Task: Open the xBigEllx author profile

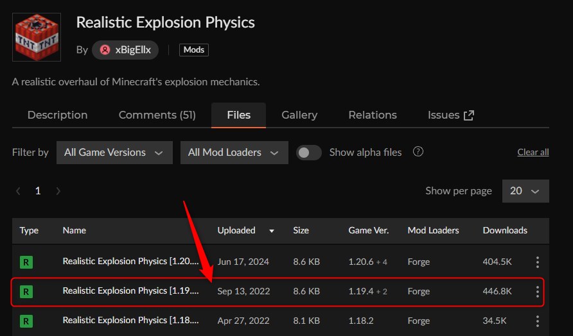Action: point(125,50)
